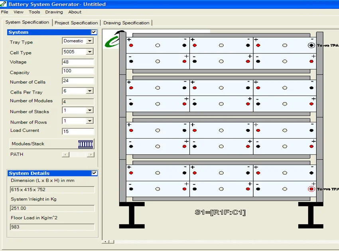Click the Voltage input field
This screenshot has width=339, height=251.
coord(78,62)
